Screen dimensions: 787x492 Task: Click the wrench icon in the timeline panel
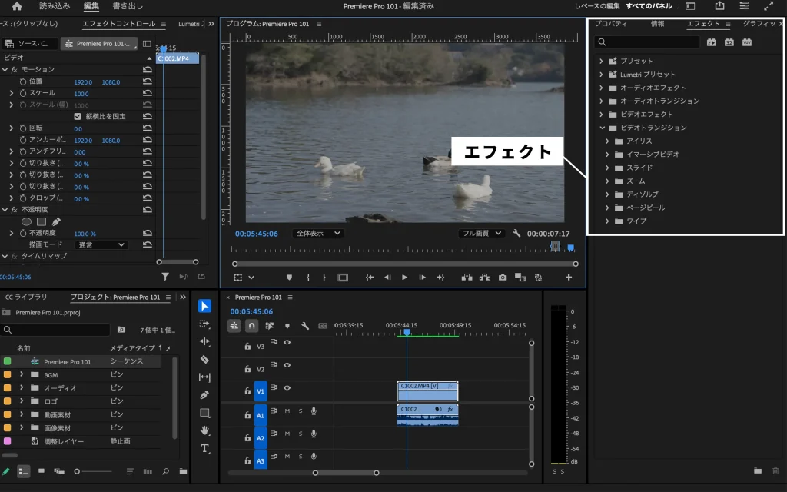pos(304,325)
